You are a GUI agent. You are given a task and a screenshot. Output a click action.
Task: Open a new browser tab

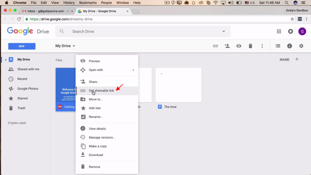(136, 11)
